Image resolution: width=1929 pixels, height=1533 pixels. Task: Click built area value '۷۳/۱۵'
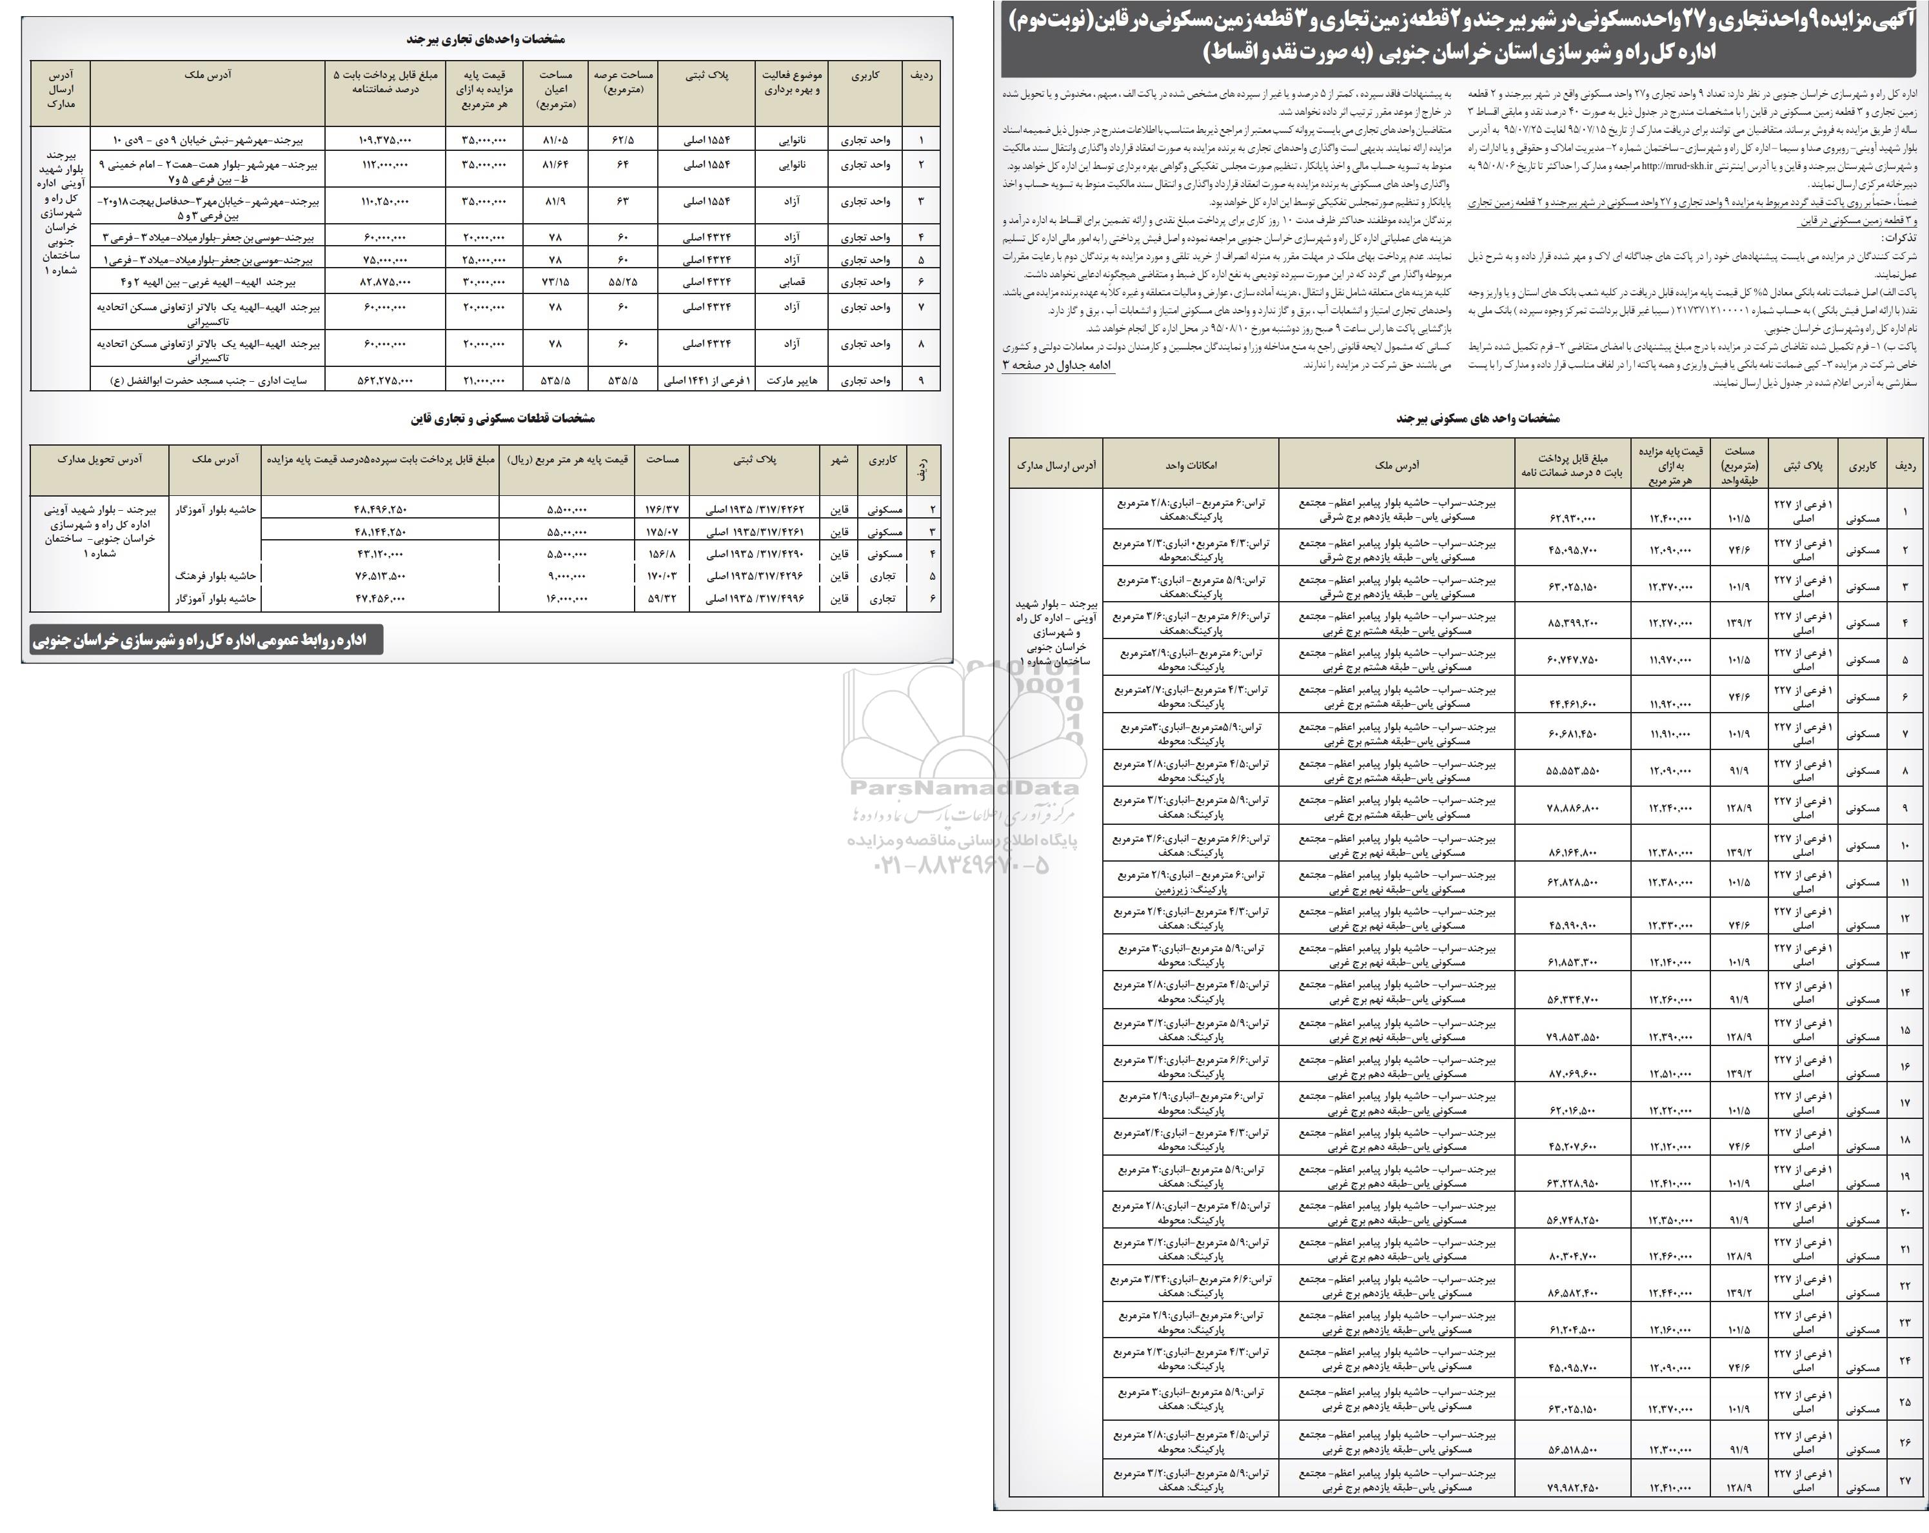tap(556, 282)
